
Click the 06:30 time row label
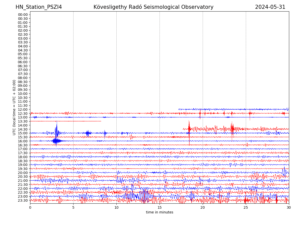tap(23, 66)
